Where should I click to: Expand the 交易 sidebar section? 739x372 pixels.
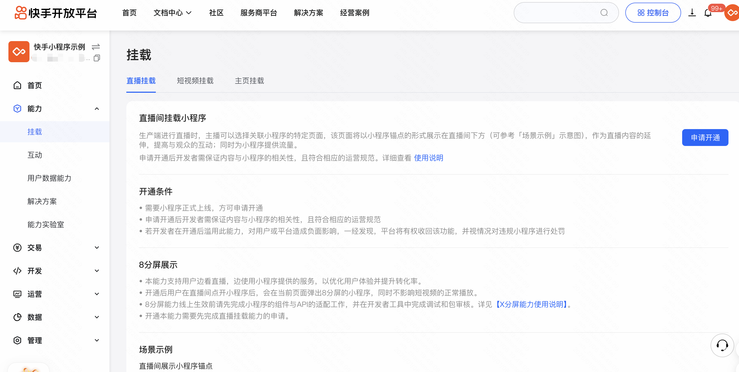(x=97, y=248)
